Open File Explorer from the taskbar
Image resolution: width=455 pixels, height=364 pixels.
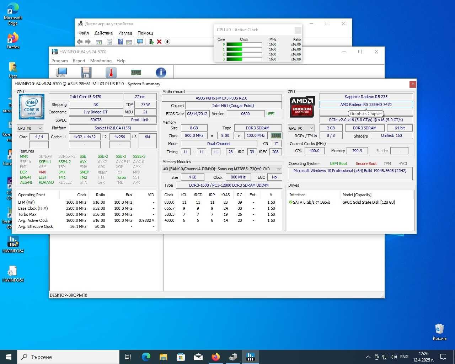[x=163, y=357]
